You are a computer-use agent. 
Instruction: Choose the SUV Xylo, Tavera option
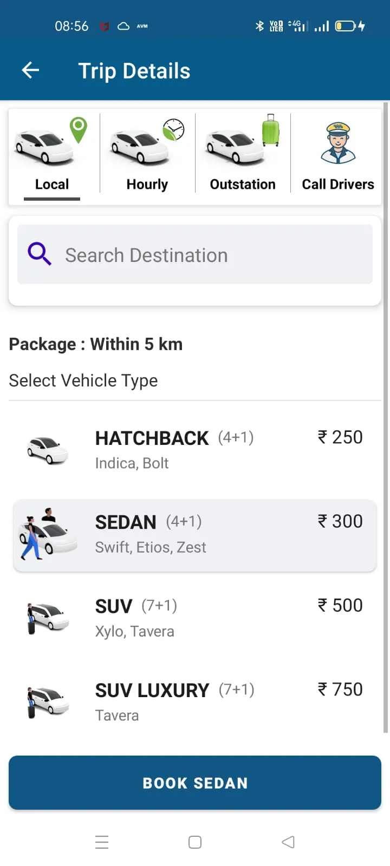[195, 618]
